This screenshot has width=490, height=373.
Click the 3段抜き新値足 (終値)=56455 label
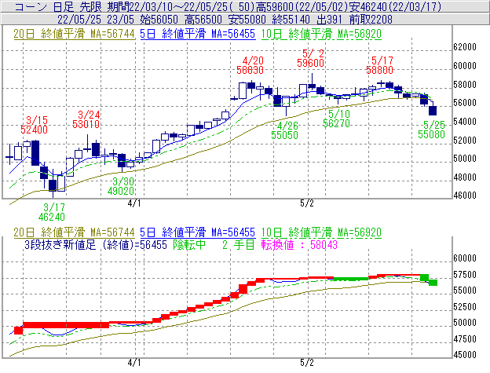(96, 244)
